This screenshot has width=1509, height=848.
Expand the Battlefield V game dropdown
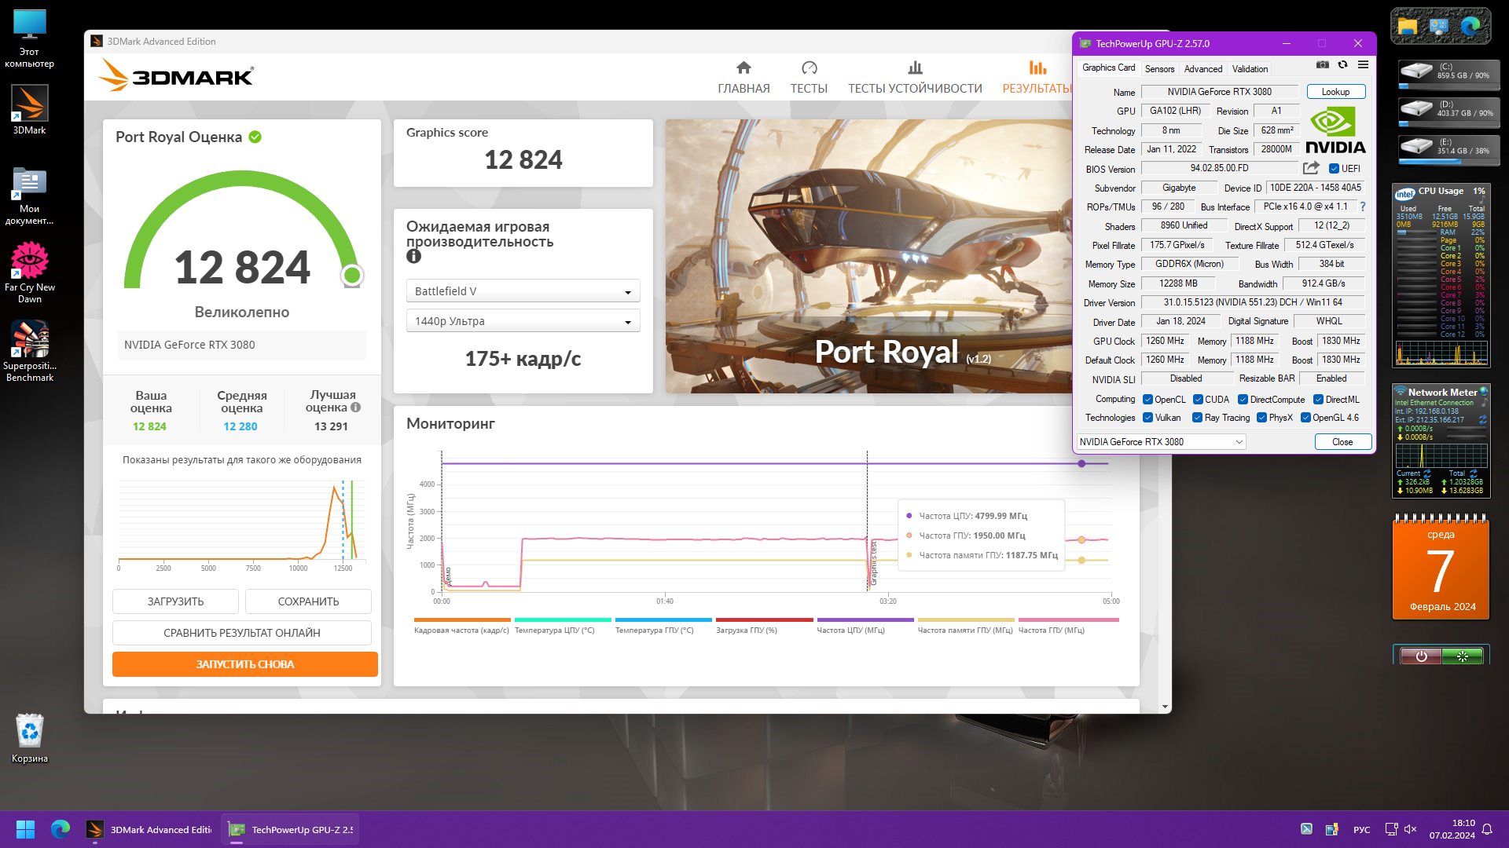click(x=523, y=291)
